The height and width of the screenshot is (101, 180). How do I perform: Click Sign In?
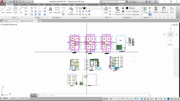134,2
